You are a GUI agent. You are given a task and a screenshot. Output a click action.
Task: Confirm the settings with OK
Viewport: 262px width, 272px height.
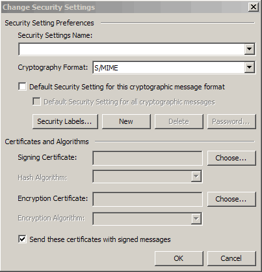[x=179, y=258]
